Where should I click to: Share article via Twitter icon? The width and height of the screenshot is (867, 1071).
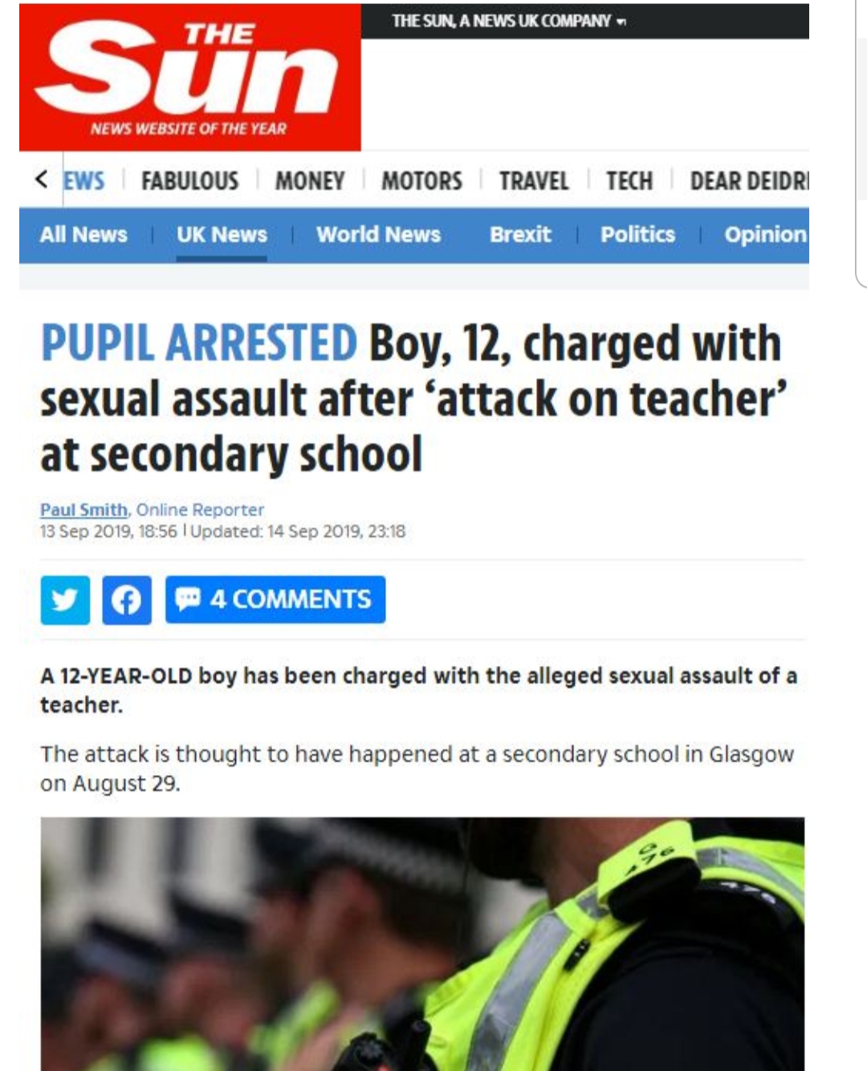tap(65, 599)
